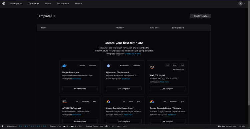Screen dimensions: 250x129
Task: Click the Name column header
Action: [44, 28]
